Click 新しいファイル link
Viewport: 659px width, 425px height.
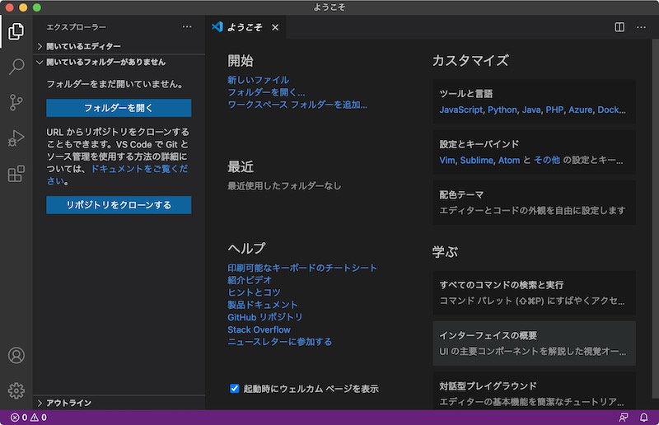258,80
